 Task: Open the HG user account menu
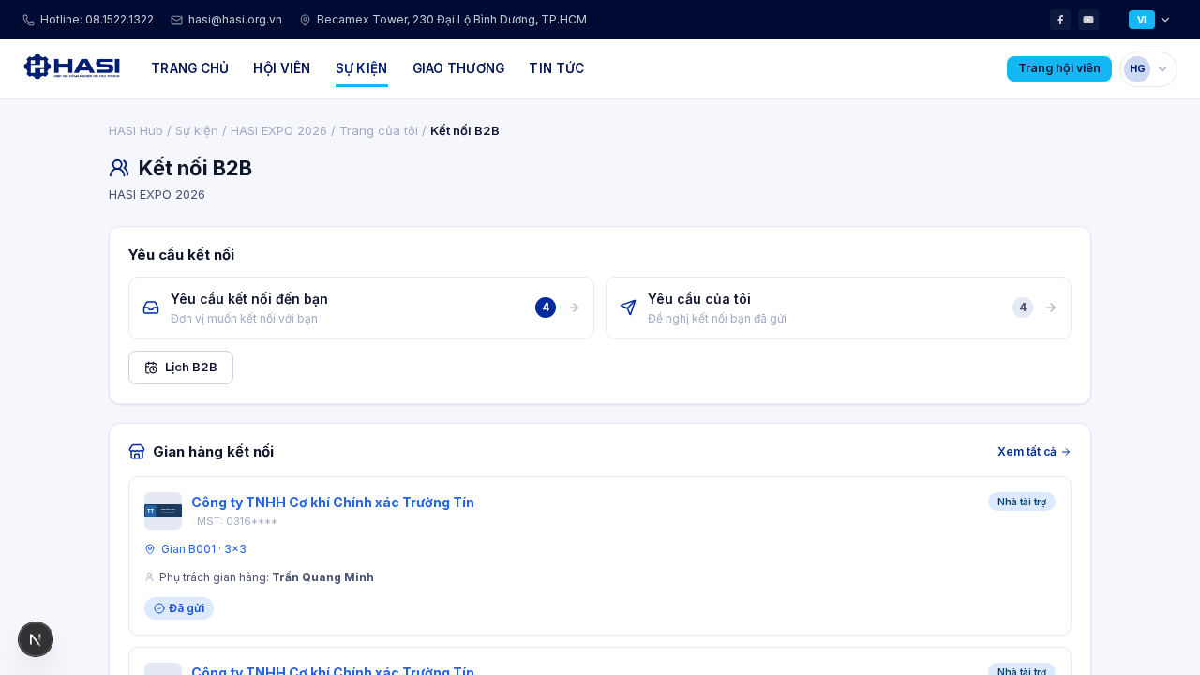[1148, 69]
